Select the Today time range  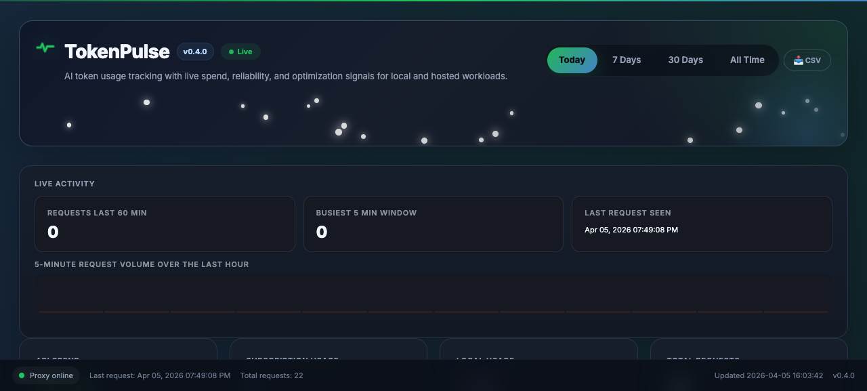coord(572,60)
